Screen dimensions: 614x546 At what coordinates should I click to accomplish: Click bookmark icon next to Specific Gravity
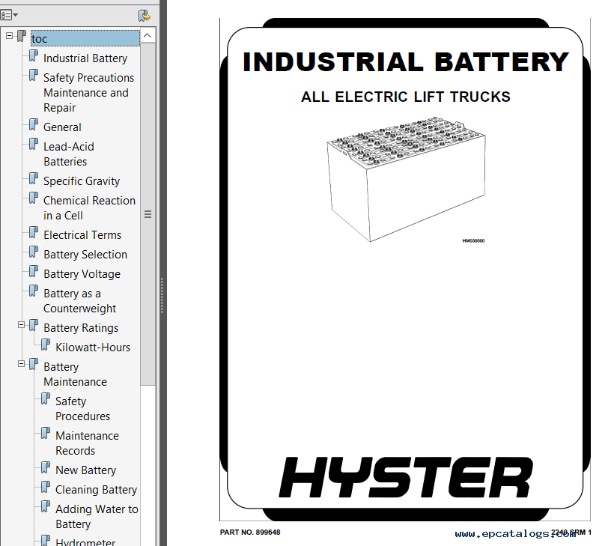pos(34,178)
